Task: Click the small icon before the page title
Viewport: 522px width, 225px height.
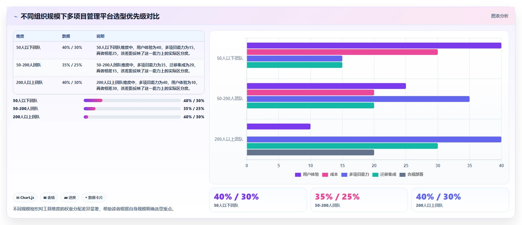Action: coord(16,17)
